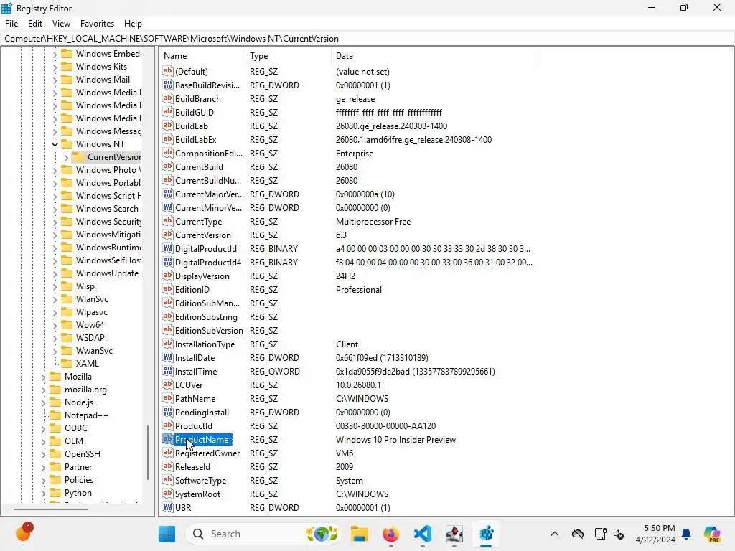Viewport: 735px width, 551px height.
Task: Select the ProductName value
Action: point(202,440)
